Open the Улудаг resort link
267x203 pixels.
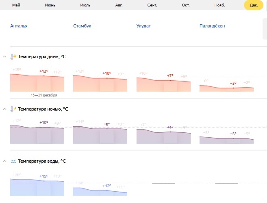point(143,26)
